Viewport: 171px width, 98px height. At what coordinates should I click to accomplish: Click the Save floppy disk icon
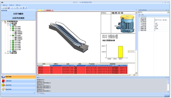click(9, 8)
